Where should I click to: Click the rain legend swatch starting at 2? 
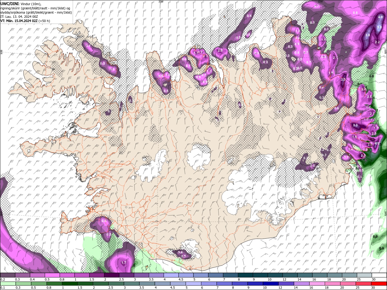click(100, 284)
